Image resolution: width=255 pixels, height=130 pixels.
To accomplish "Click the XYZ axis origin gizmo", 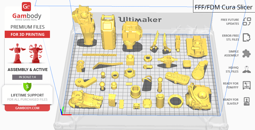I will (x=63, y=112).
